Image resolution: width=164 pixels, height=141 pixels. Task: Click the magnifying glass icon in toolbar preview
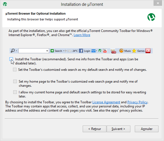coord(13,51)
